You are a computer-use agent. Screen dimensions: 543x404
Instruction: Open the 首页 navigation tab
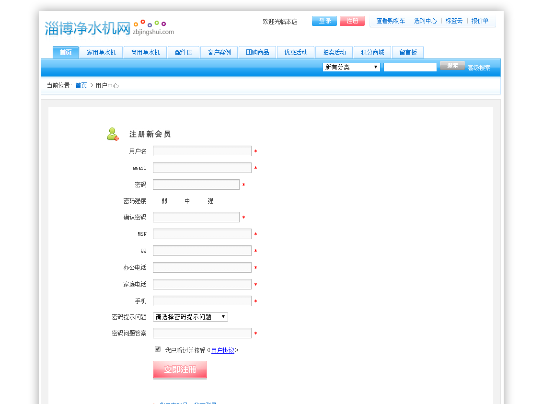pyautogui.click(x=66, y=52)
